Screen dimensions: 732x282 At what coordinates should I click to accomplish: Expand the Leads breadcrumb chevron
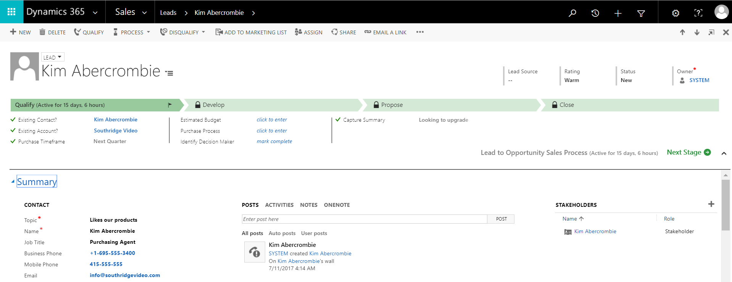point(186,13)
